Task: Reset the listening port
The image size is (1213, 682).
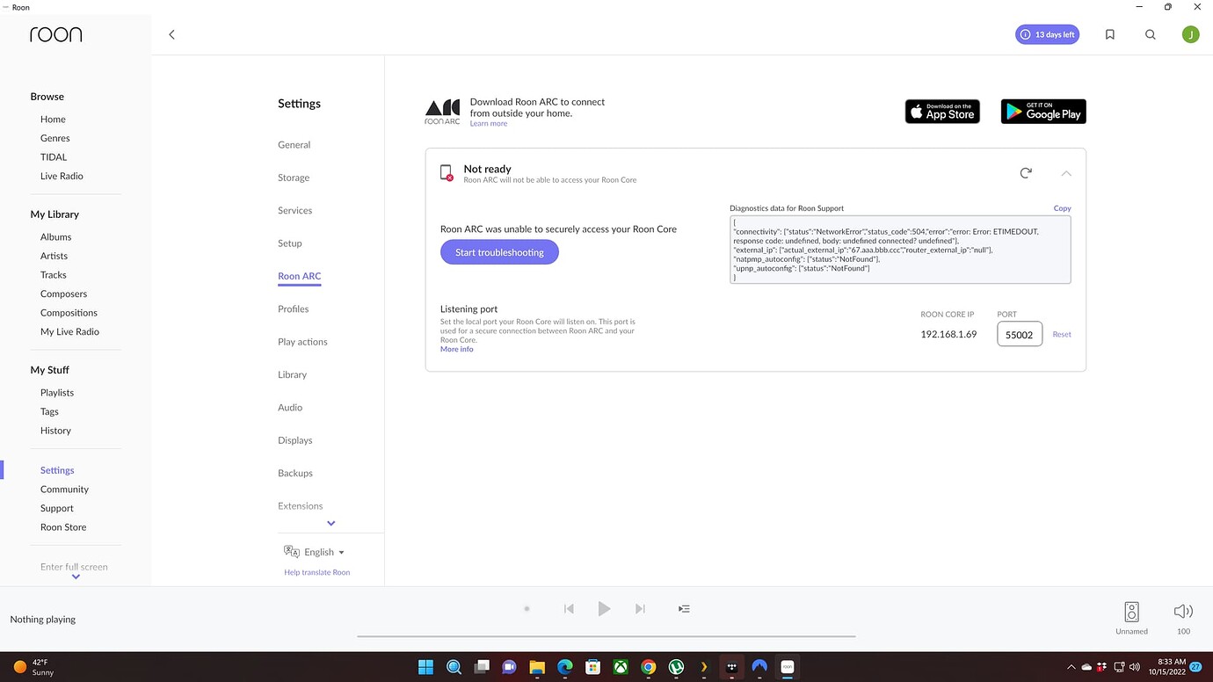Action: pyautogui.click(x=1062, y=334)
